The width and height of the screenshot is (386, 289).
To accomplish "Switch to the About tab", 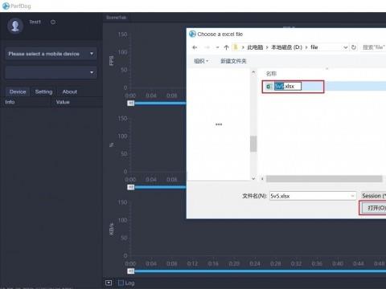I will click(x=70, y=92).
